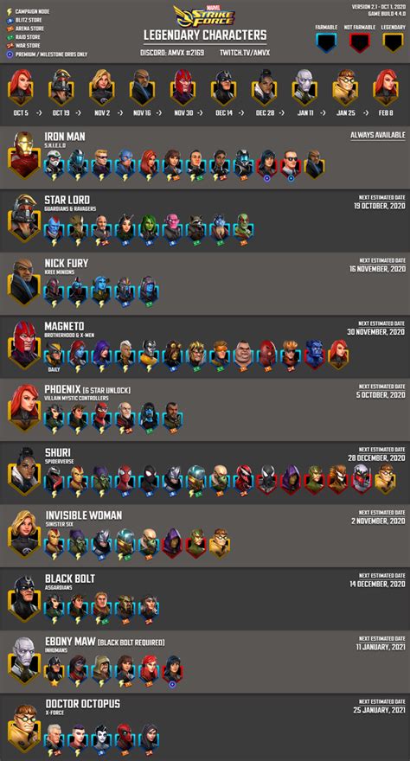This screenshot has height=761, width=410.
Task: Click the blue Farmable legend badge
Action: (325, 42)
